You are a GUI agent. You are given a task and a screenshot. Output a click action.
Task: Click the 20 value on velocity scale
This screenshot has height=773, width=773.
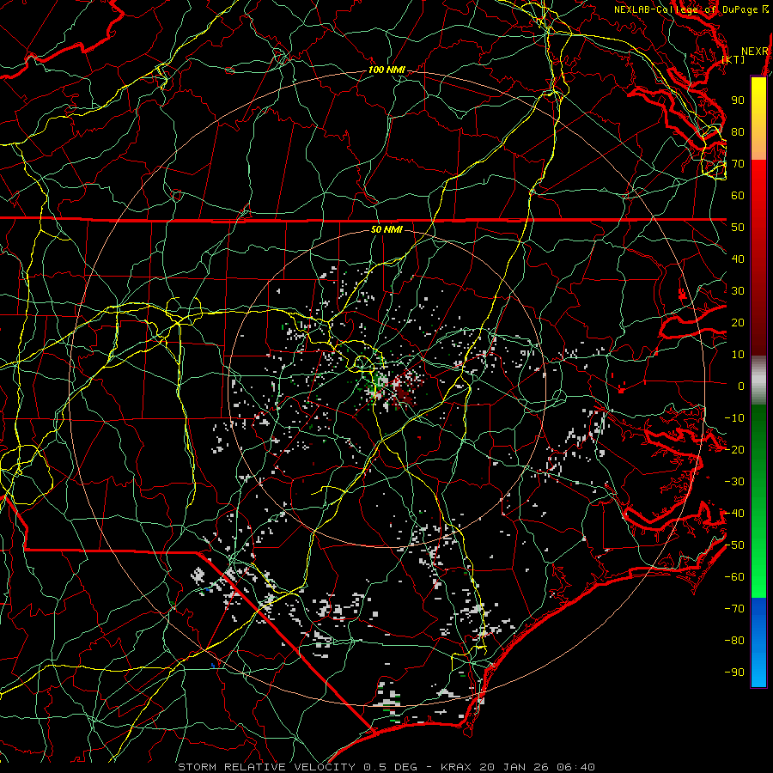tap(738, 322)
